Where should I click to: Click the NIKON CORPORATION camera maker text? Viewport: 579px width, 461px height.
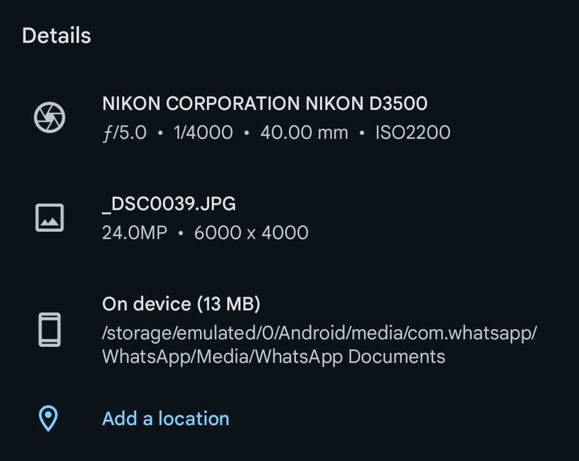tap(201, 103)
